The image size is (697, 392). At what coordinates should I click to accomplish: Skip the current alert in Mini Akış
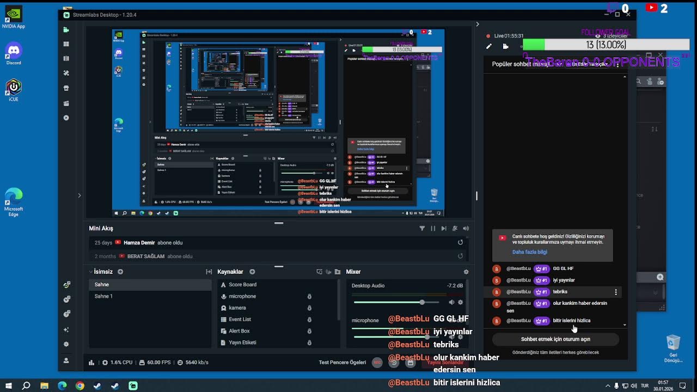444,229
